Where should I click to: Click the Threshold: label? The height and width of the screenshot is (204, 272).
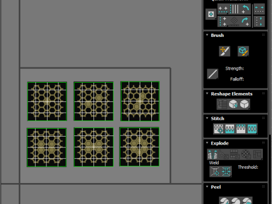click(248, 167)
